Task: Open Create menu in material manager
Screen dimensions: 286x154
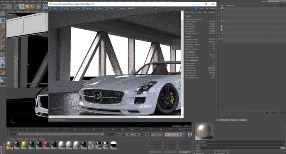Action: pyautogui.click(x=13, y=139)
